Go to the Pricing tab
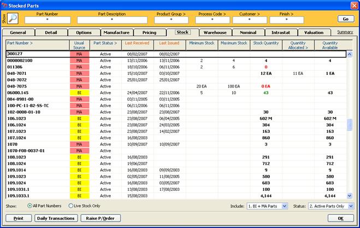This screenshot has width=360, height=228. (x=150, y=32)
